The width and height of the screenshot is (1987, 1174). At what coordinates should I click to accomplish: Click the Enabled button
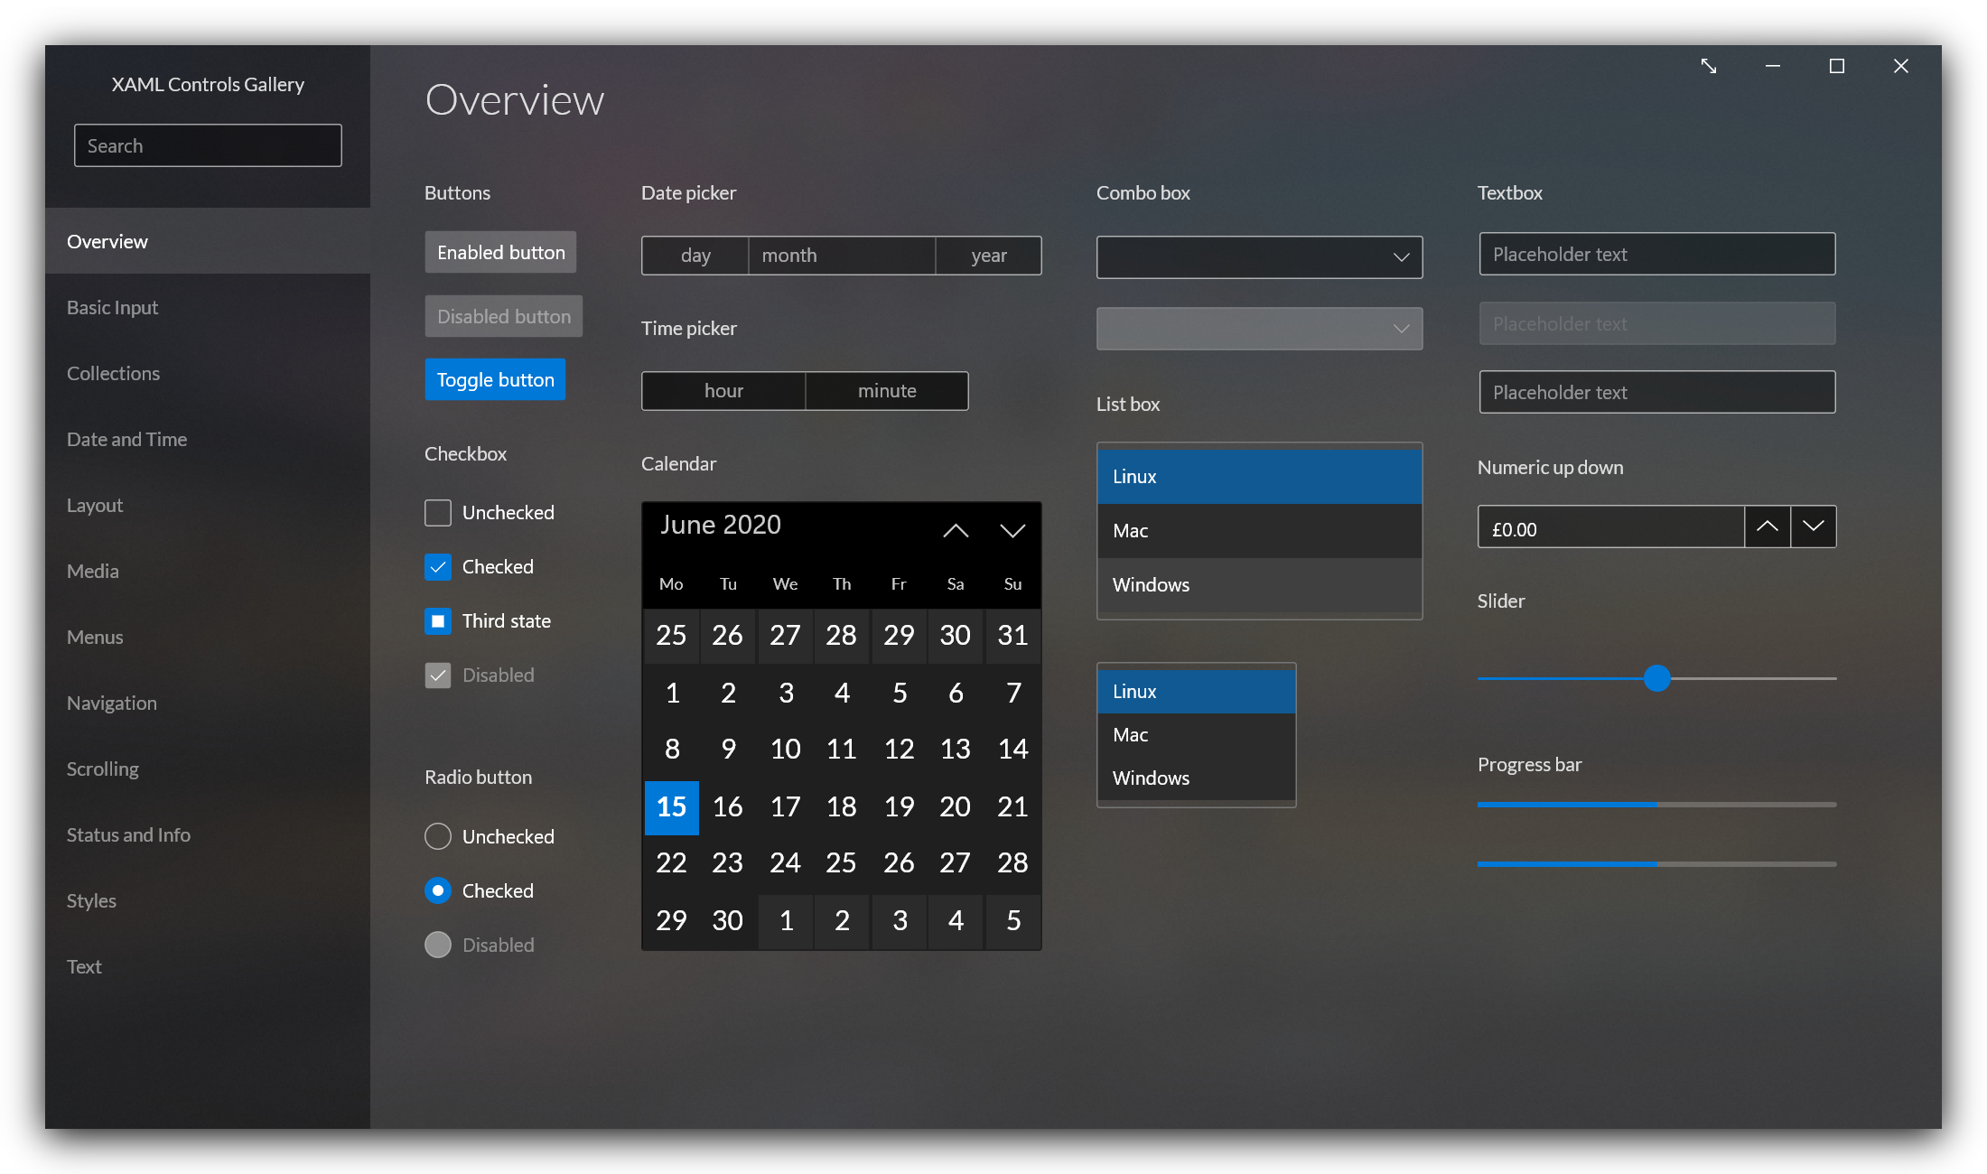coord(500,253)
